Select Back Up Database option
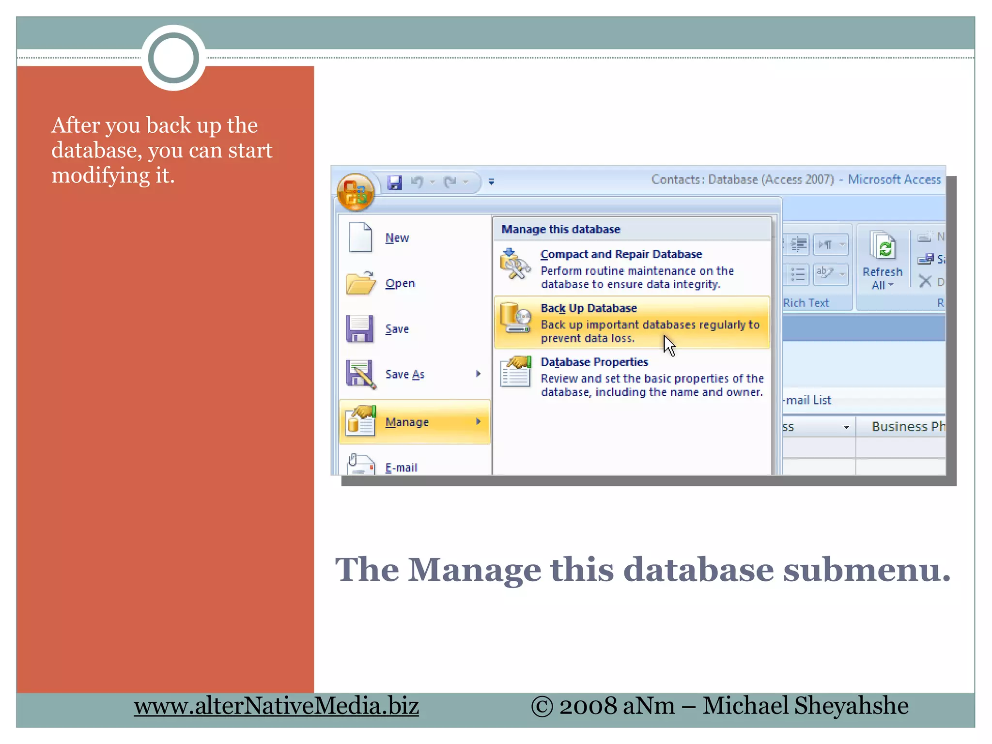The height and width of the screenshot is (744, 992). click(632, 322)
